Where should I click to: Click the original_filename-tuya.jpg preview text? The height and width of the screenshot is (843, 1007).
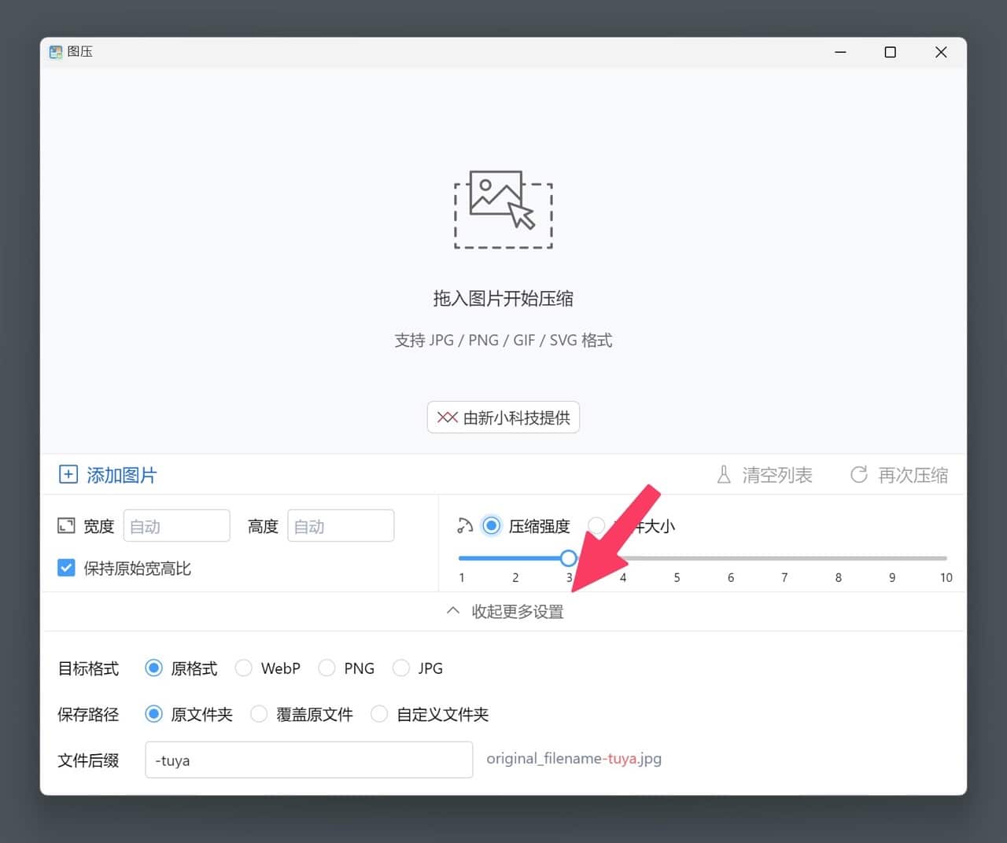pos(574,759)
